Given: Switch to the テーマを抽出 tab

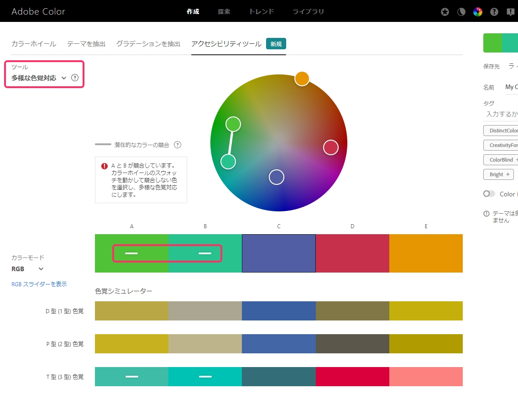Looking at the screenshot, I should coord(86,44).
